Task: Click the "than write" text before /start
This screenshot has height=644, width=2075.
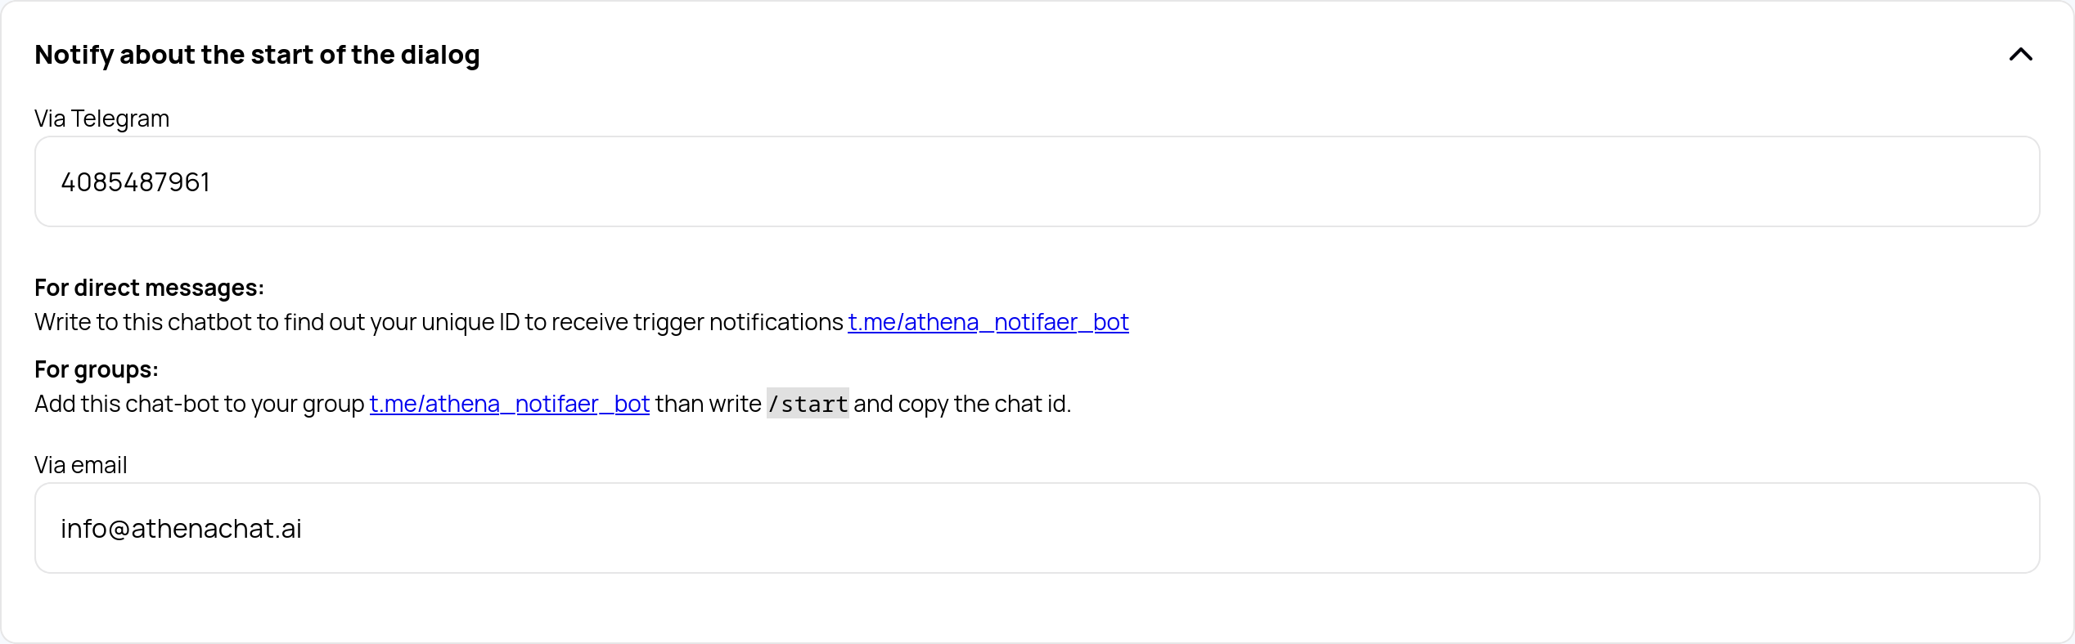Action: (x=708, y=404)
